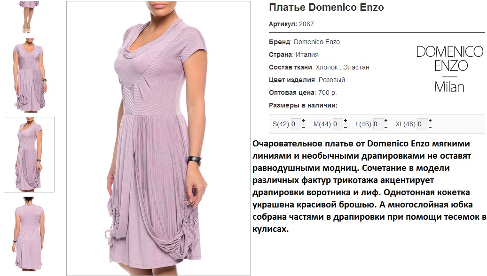
Task: Decrease S(42) quantity with minus icon
Action: [304, 127]
